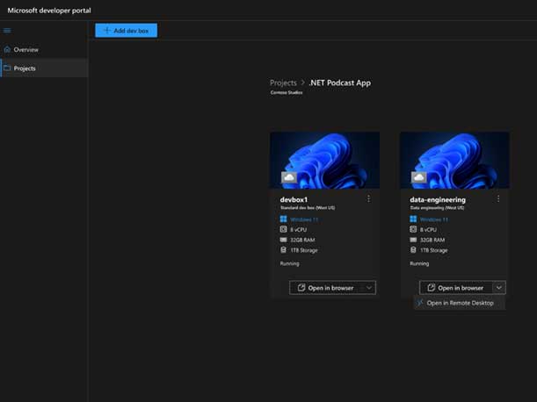Navigate to Projects in the breadcrumb

point(283,83)
